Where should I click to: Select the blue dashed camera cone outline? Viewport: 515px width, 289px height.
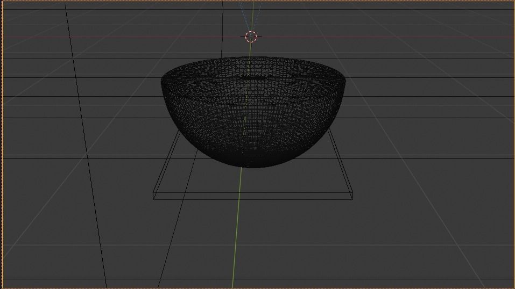[x=250, y=16]
